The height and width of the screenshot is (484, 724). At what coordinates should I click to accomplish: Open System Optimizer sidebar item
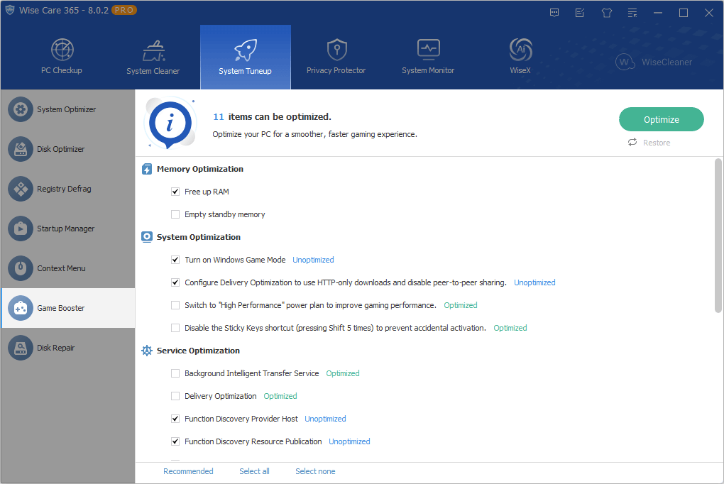68,109
